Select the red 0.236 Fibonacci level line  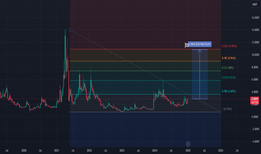click(145, 49)
